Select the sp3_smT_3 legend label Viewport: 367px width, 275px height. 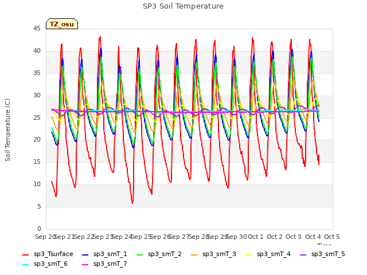click(x=219, y=254)
